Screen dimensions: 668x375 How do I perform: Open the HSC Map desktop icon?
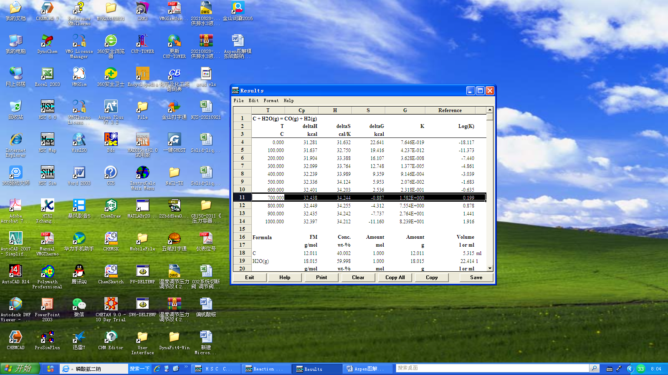[47, 142]
